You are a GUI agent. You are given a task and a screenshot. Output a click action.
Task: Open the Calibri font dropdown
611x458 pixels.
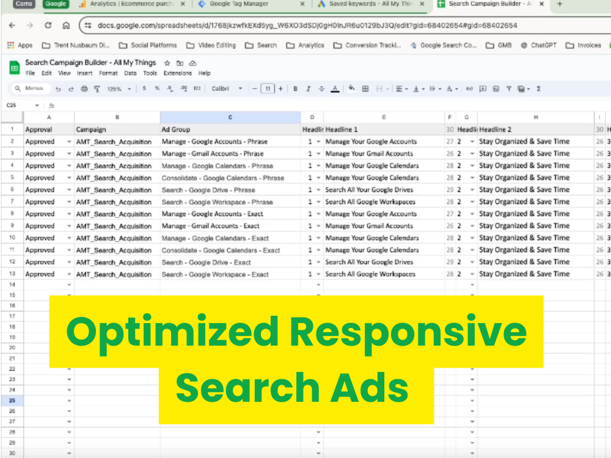coord(227,89)
